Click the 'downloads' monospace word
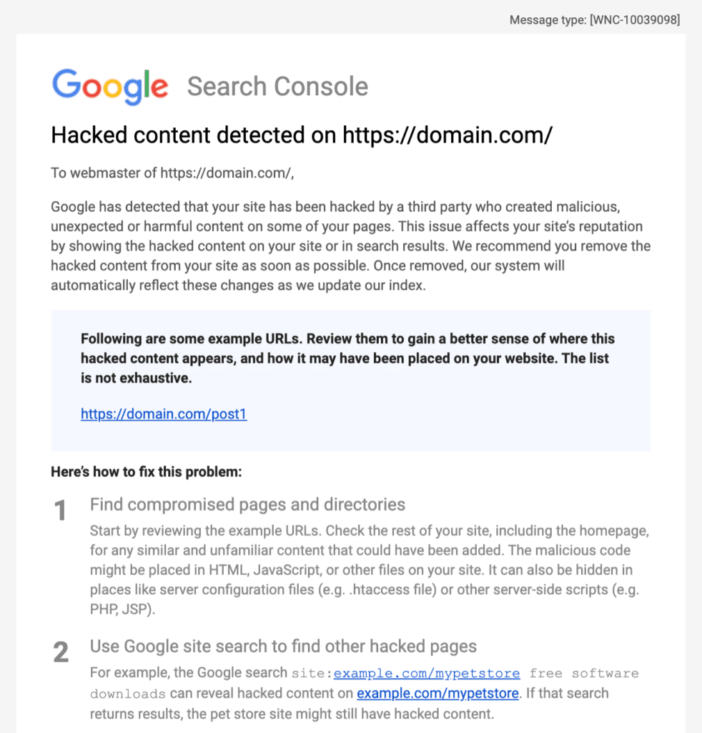 (x=128, y=694)
